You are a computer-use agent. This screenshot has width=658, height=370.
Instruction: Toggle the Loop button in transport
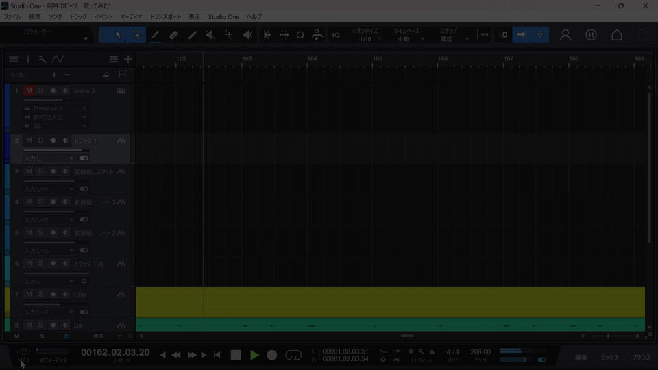tap(293, 355)
